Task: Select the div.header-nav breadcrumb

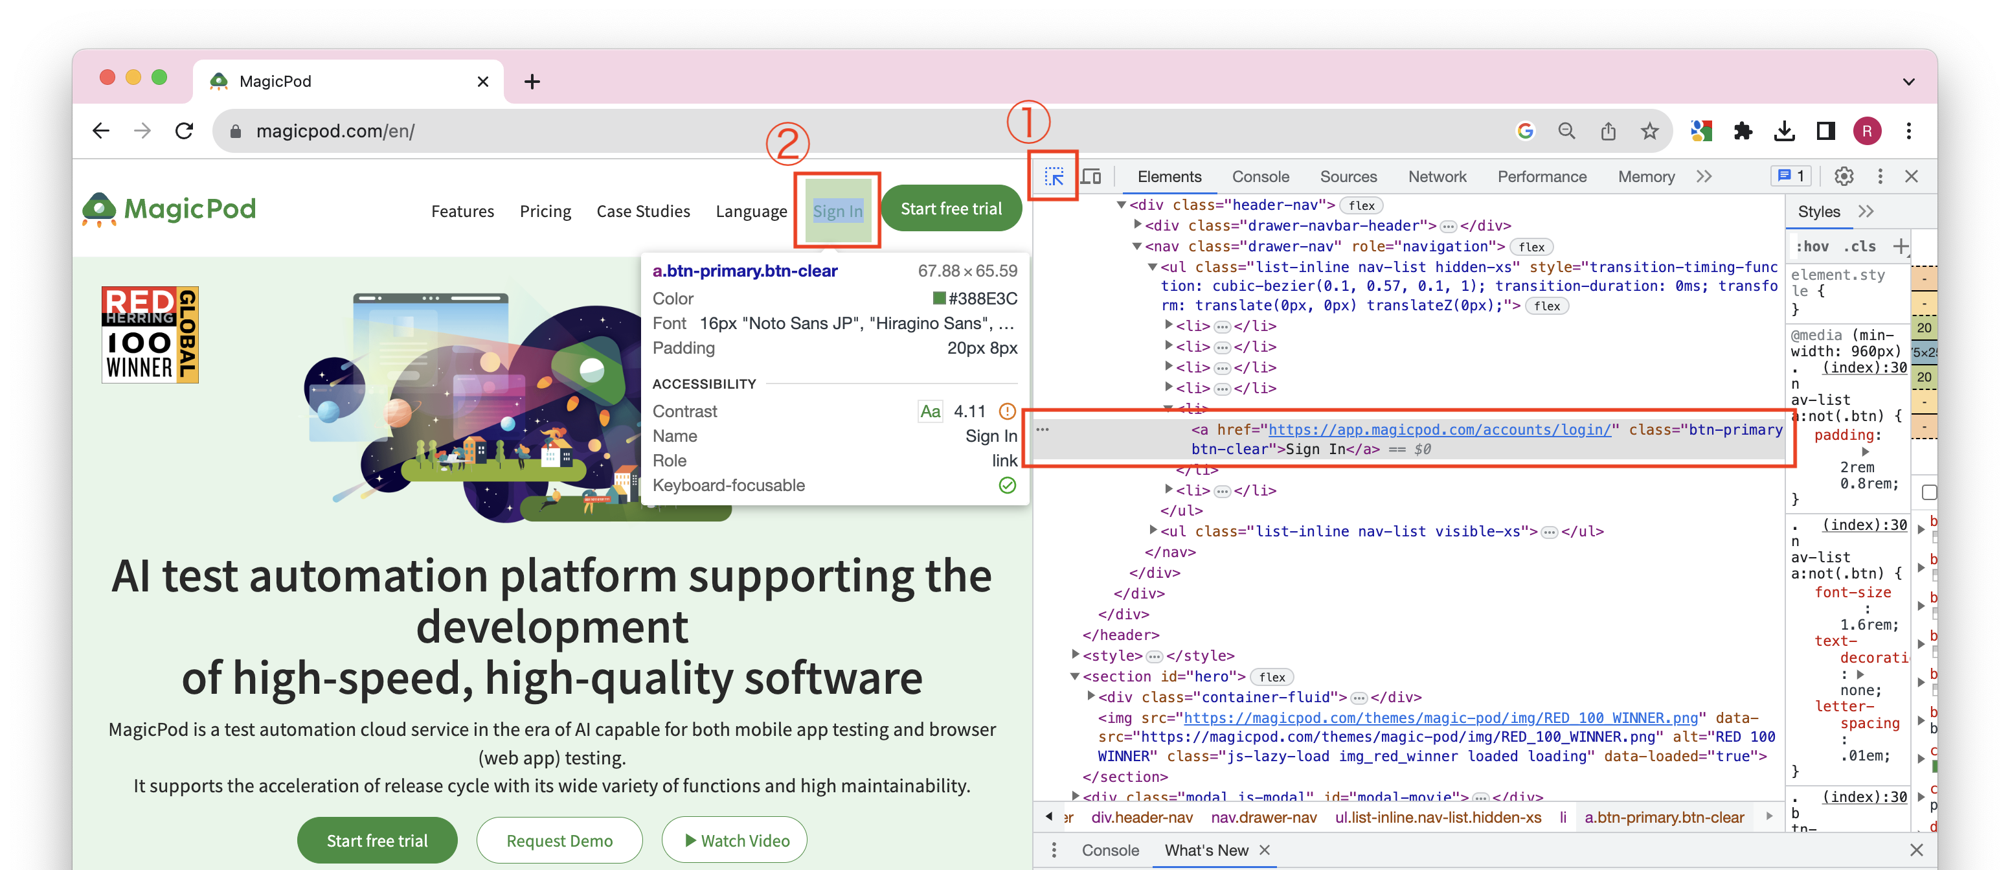Action: click(x=1142, y=817)
